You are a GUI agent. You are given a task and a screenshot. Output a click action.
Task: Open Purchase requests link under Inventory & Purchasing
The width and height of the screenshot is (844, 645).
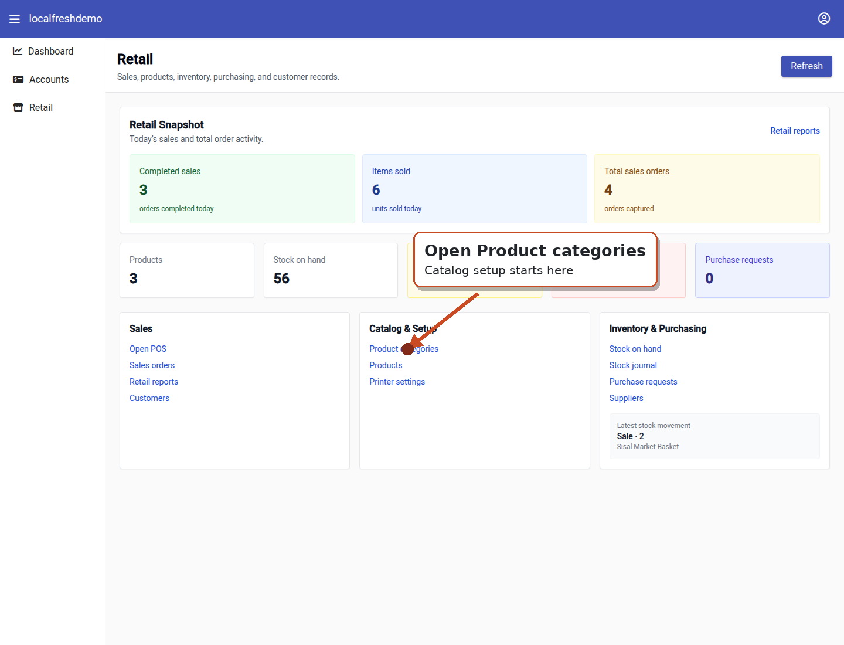643,382
